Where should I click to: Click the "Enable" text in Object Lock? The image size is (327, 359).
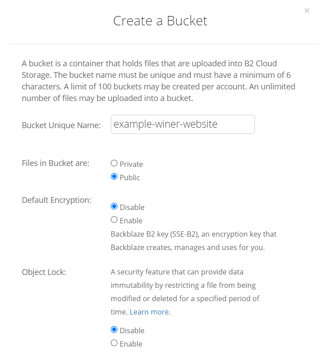coord(131,344)
